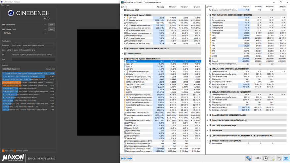Image resolution: width=290 pixels, height=163 pixels.
Task: Click the clock reset timer icon in HWiNFO
Action: [265, 158]
